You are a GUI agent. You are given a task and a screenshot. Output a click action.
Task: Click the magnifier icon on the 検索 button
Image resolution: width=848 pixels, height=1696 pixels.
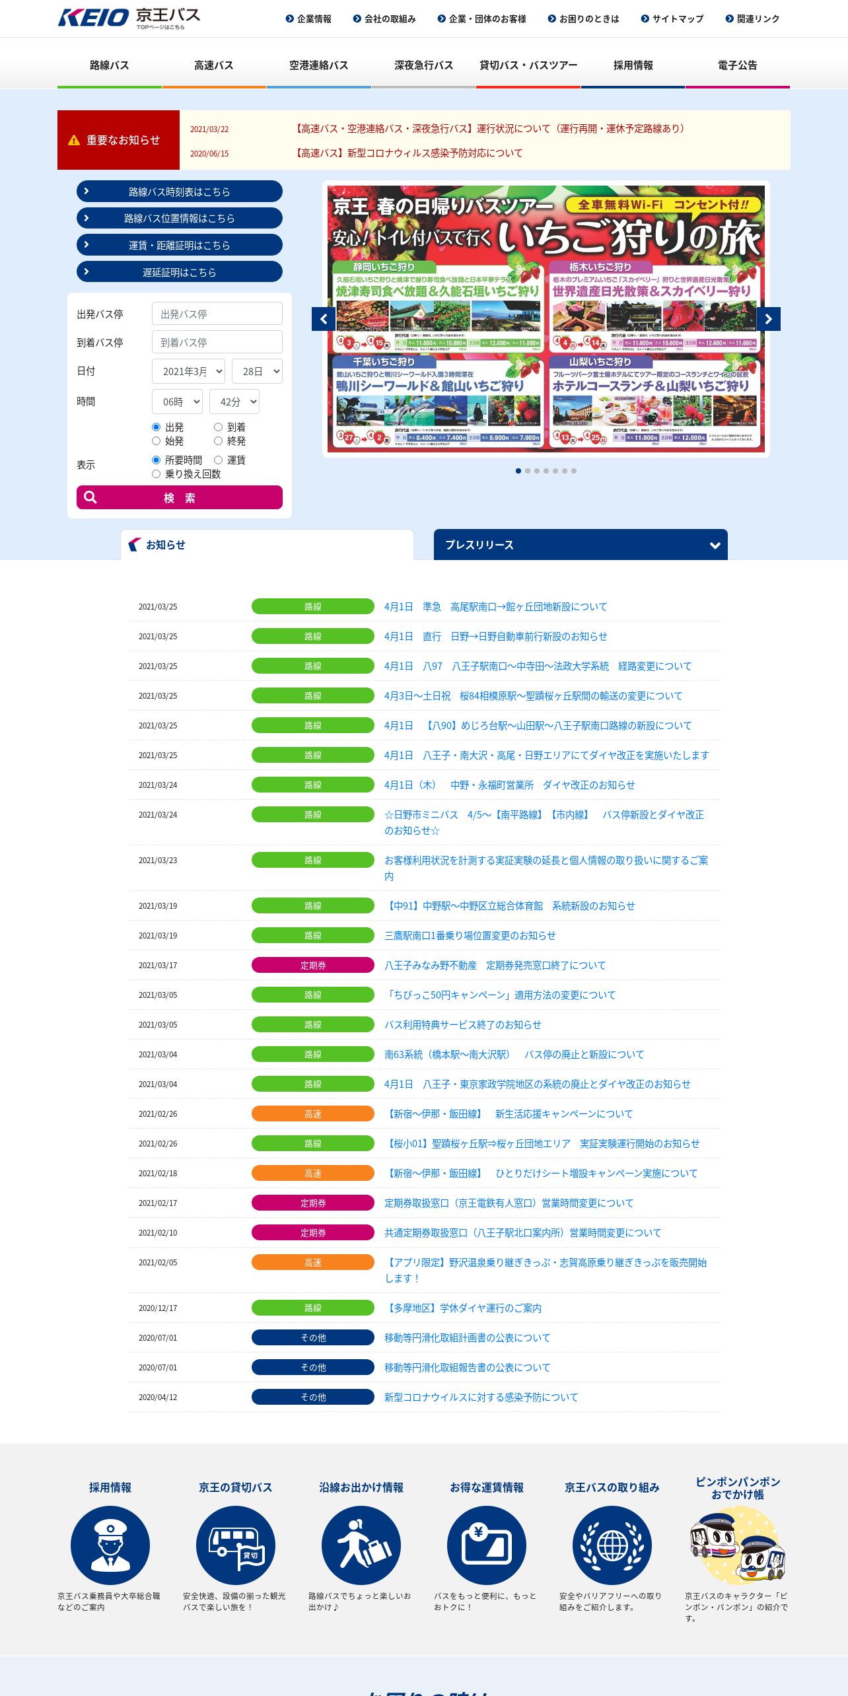(91, 497)
